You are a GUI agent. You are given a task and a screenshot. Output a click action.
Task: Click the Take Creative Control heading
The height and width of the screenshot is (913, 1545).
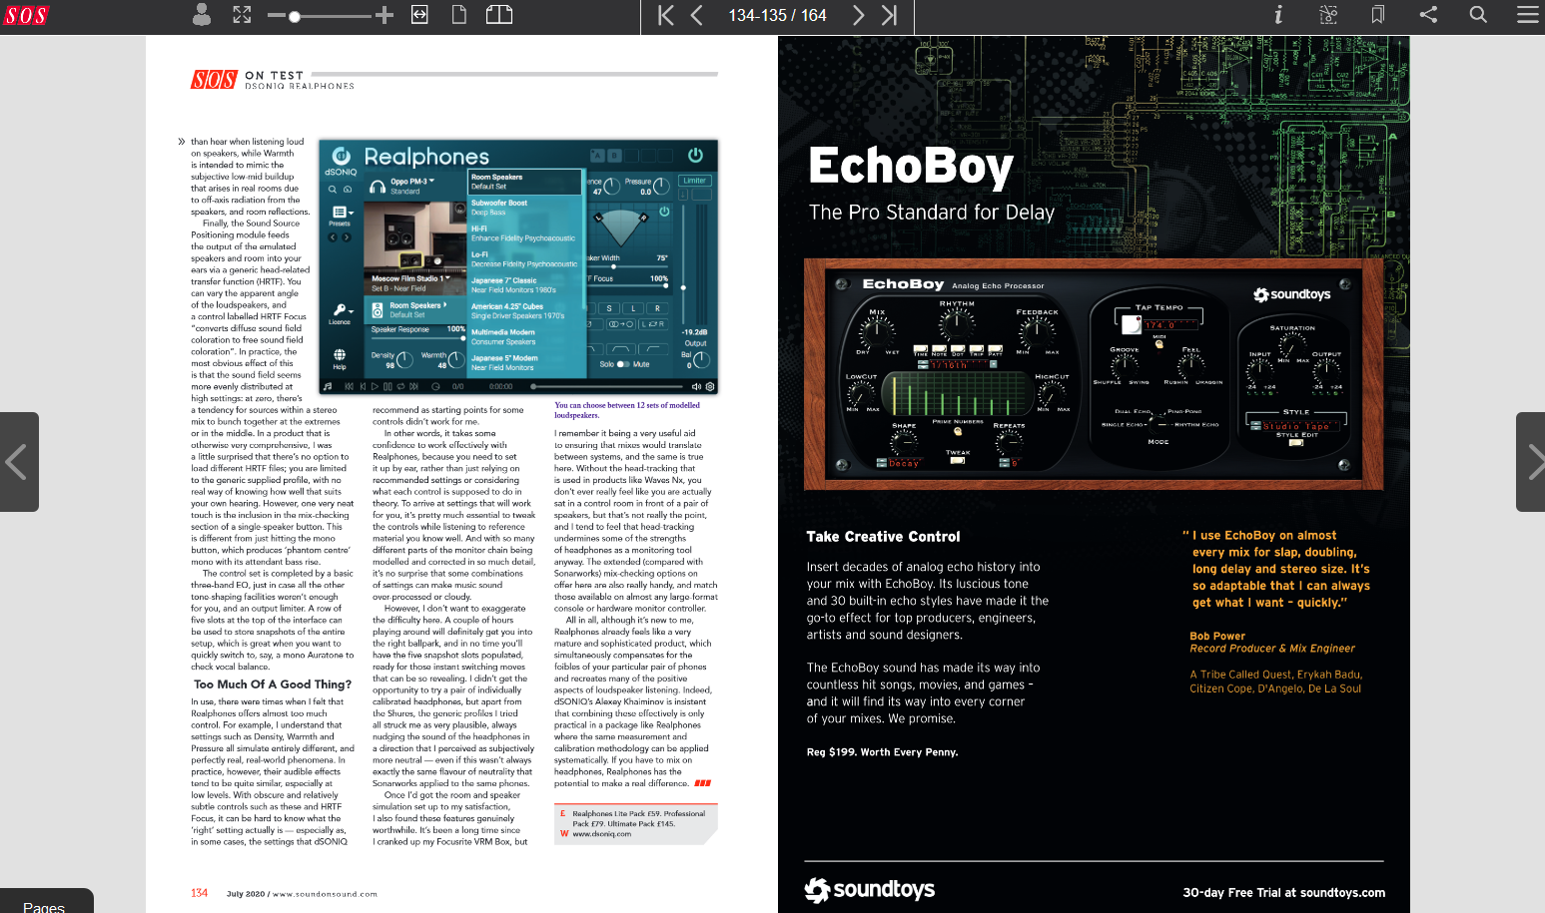(x=883, y=537)
